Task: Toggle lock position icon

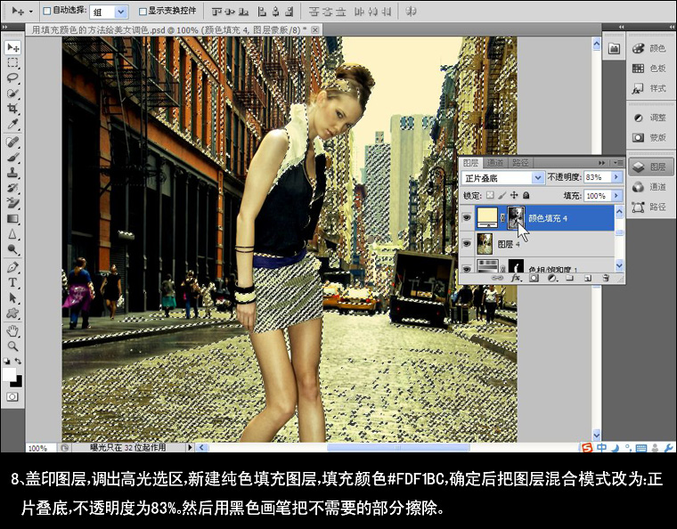Action: point(514,195)
